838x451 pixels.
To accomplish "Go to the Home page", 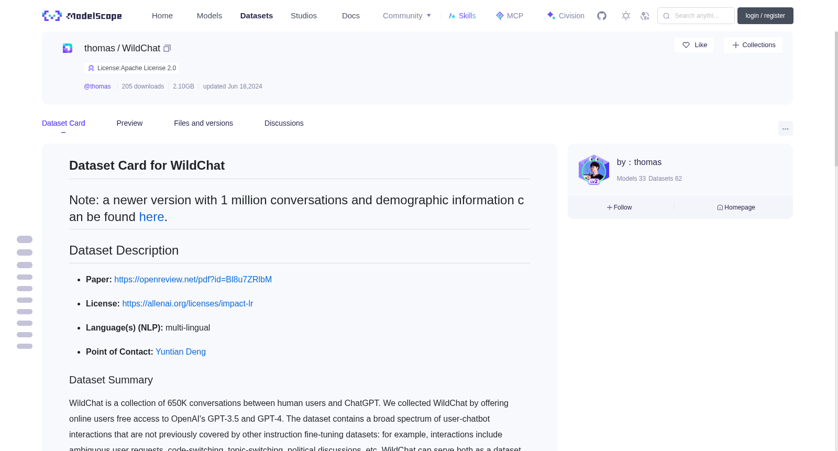I will coord(162,16).
